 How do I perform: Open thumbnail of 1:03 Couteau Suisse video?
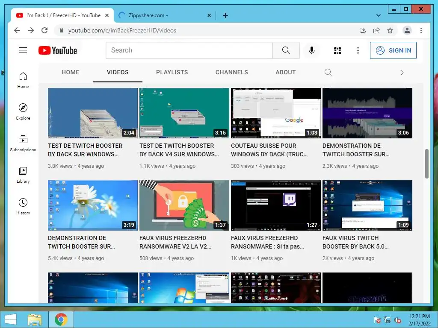point(276,113)
